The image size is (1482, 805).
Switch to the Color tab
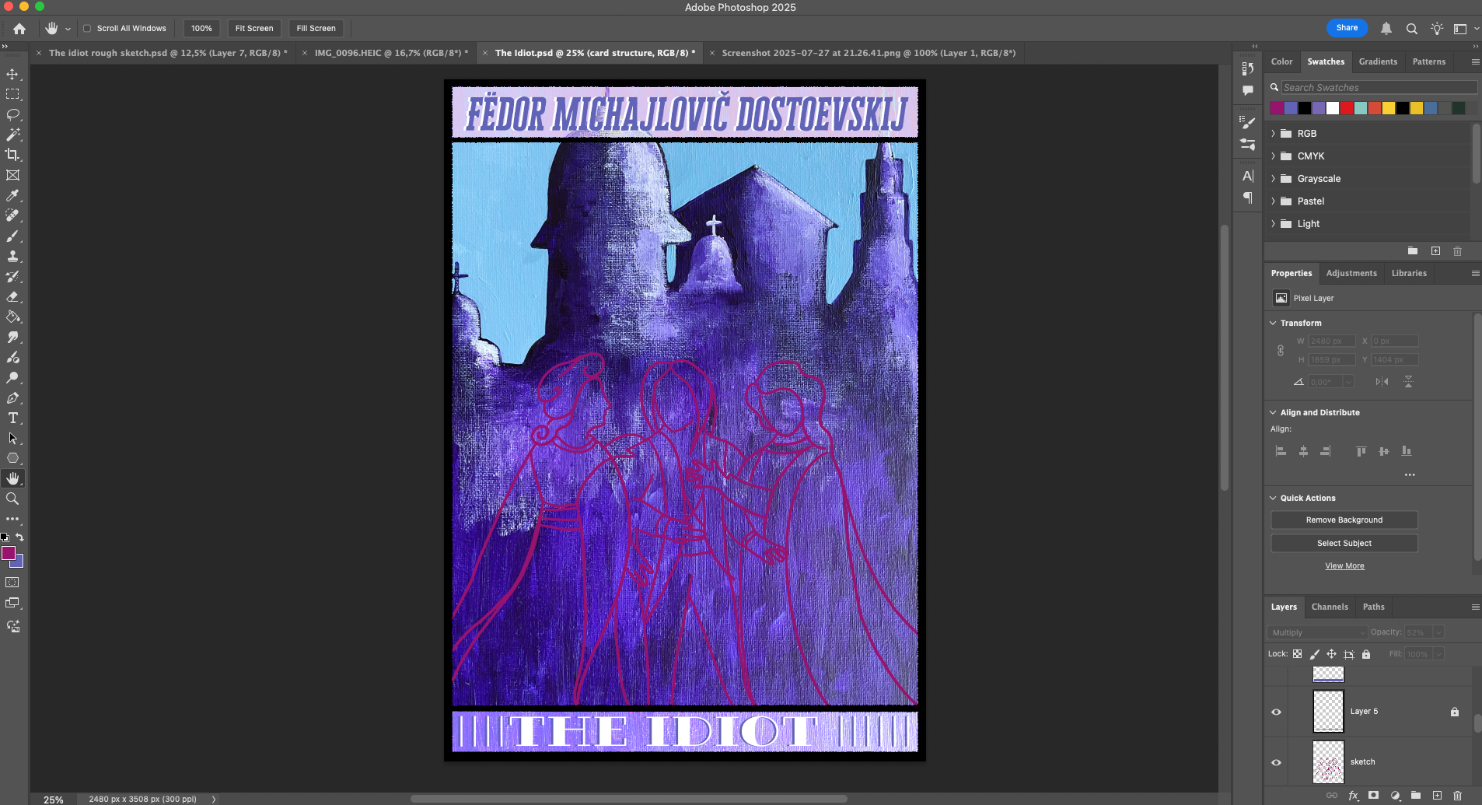tap(1281, 61)
